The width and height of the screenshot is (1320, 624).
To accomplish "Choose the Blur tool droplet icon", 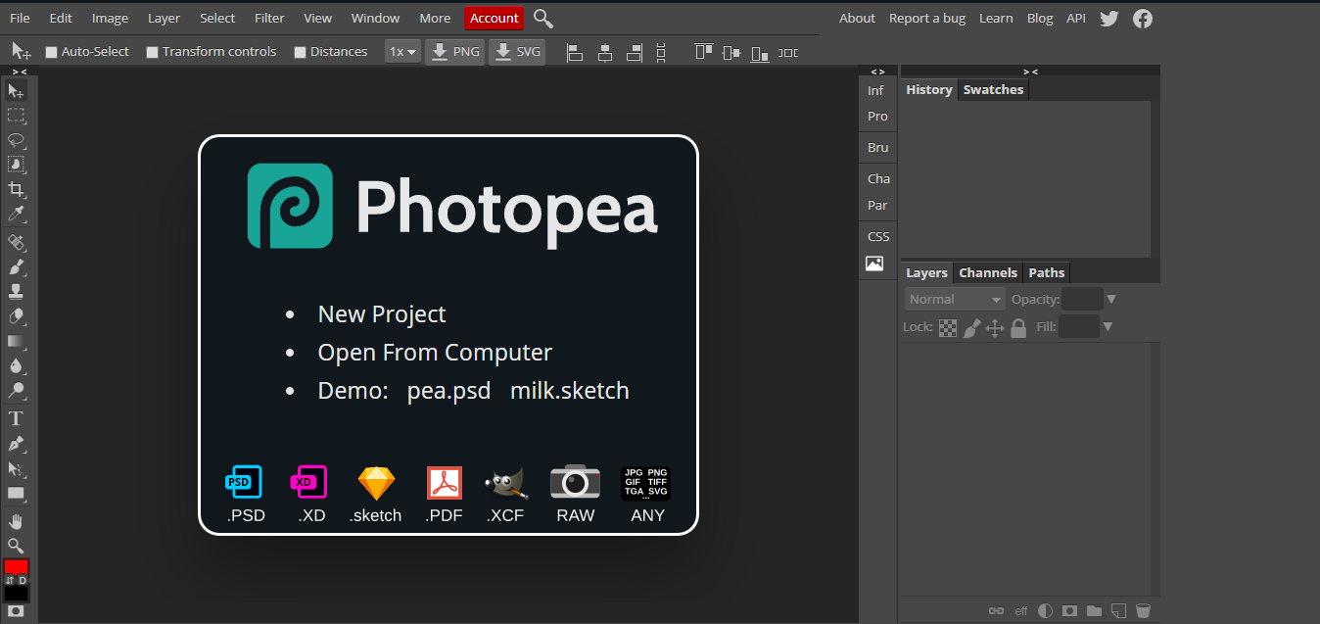I will [x=16, y=366].
